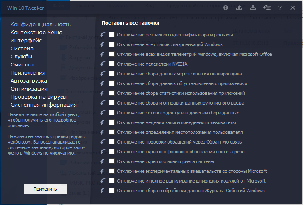Open Контекстное меню section

click(x=36, y=33)
